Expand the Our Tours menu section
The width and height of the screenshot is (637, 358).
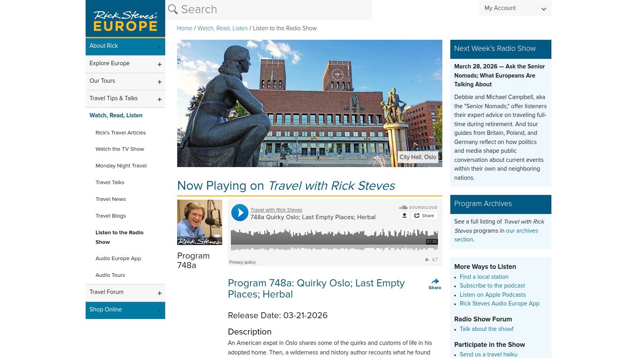tap(160, 82)
